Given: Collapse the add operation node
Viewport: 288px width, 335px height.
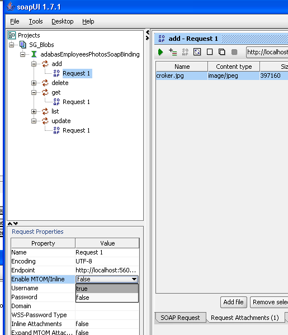Looking at the screenshot, I should tap(34, 64).
